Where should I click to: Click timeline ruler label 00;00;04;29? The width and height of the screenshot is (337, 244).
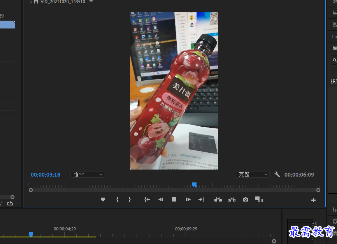(x=65, y=229)
